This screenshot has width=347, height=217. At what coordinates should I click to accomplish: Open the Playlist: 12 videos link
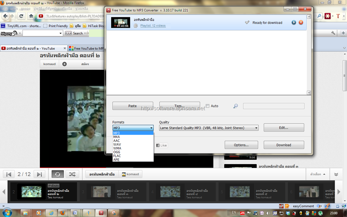(153, 26)
